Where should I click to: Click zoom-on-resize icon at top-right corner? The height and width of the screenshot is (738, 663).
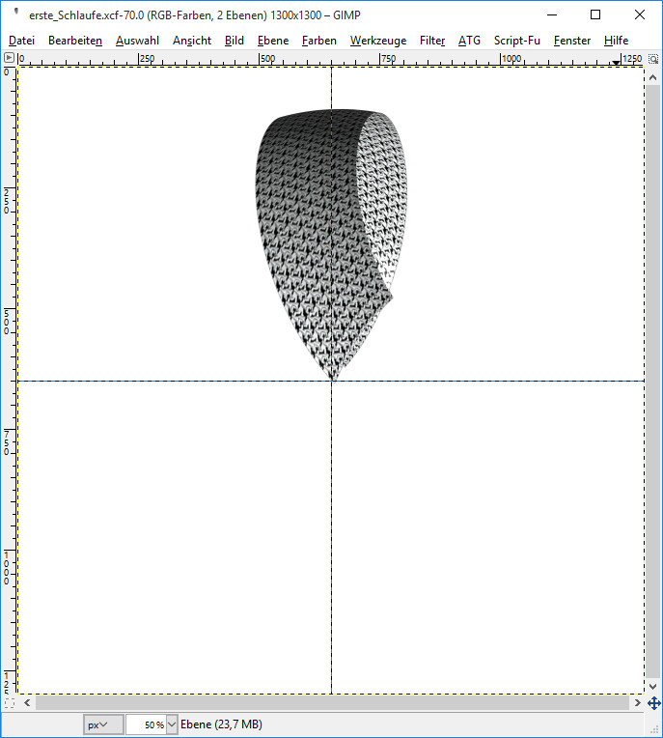[653, 59]
